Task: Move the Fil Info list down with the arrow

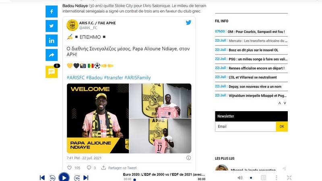Action: (285, 103)
